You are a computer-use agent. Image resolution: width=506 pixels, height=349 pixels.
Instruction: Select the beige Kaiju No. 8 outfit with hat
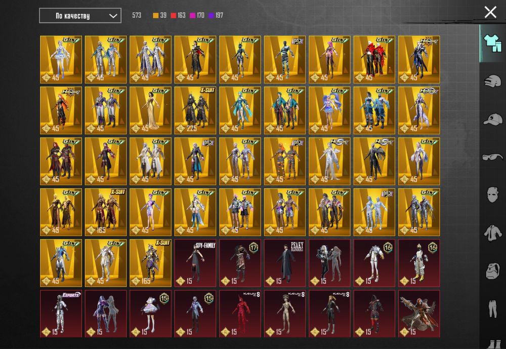pyautogui.click(x=284, y=314)
